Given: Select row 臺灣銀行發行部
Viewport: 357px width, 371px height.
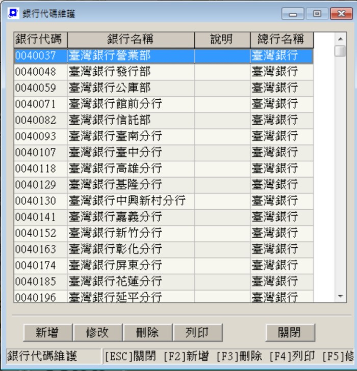Looking at the screenshot, I should [164, 72].
